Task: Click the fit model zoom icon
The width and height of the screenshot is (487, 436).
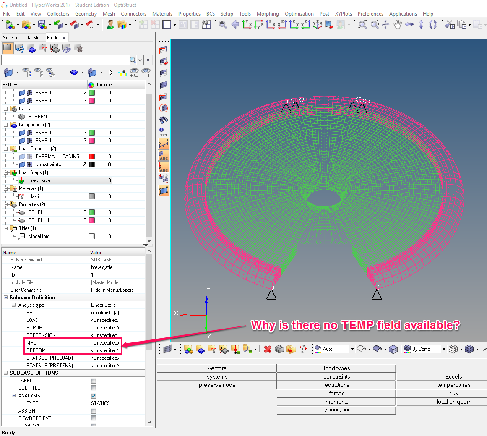Action: click(x=223, y=25)
